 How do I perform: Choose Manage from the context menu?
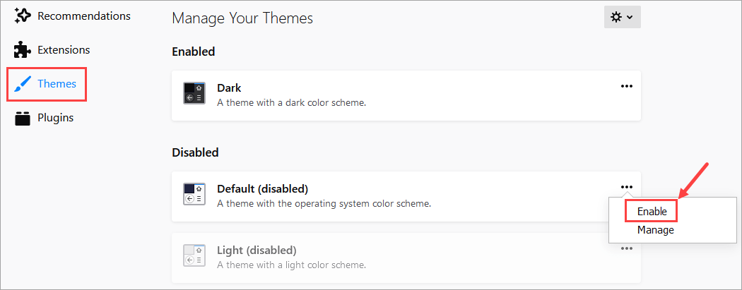coord(655,230)
